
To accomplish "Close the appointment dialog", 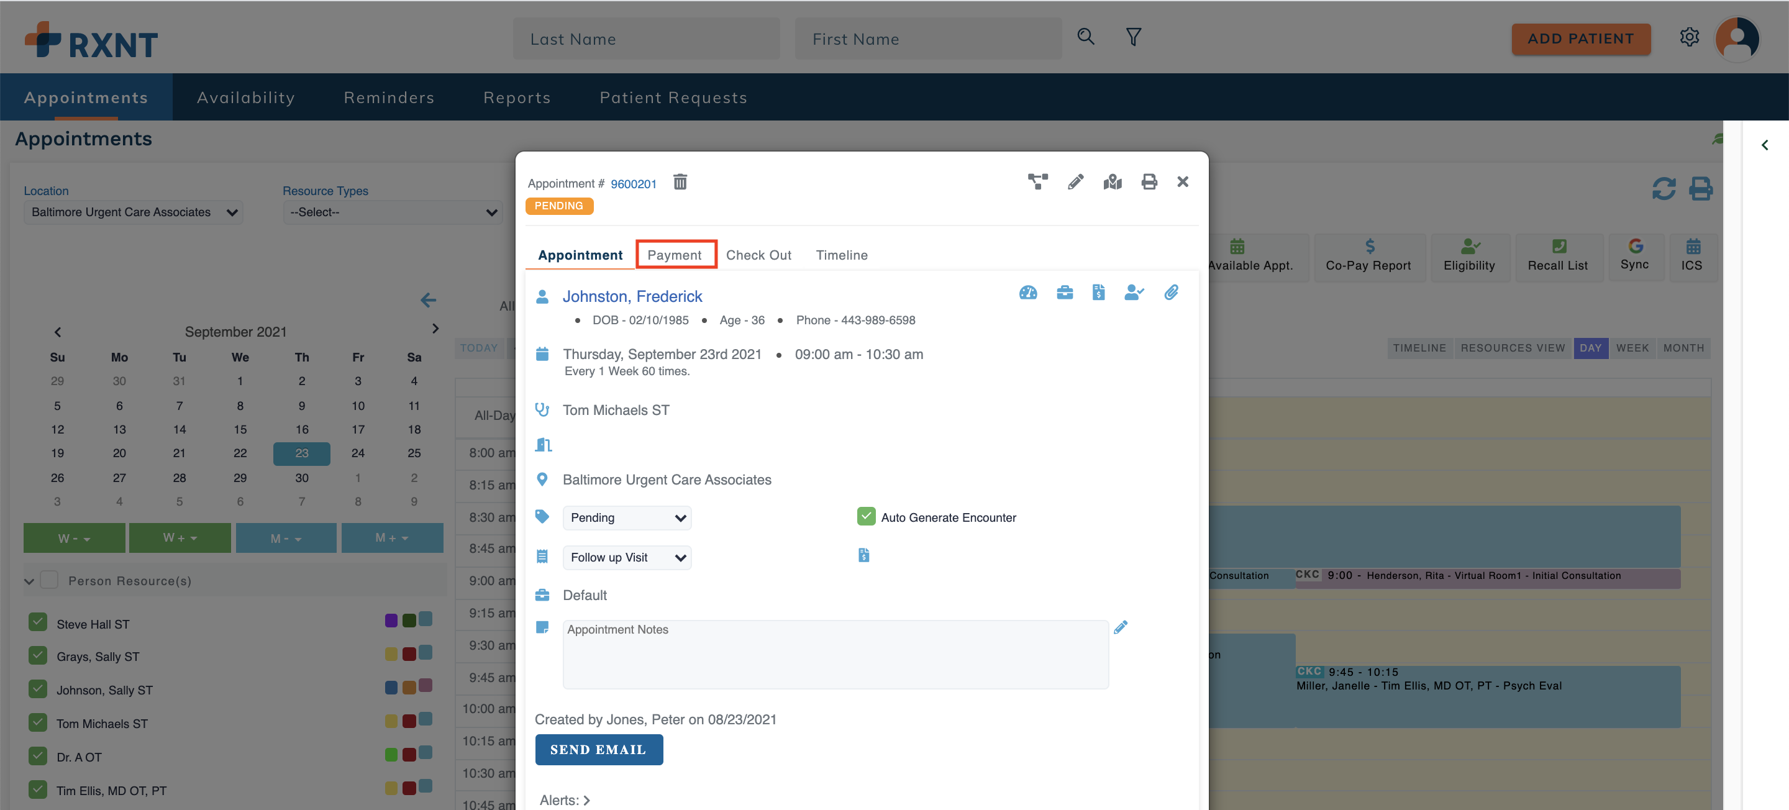I will [1183, 182].
